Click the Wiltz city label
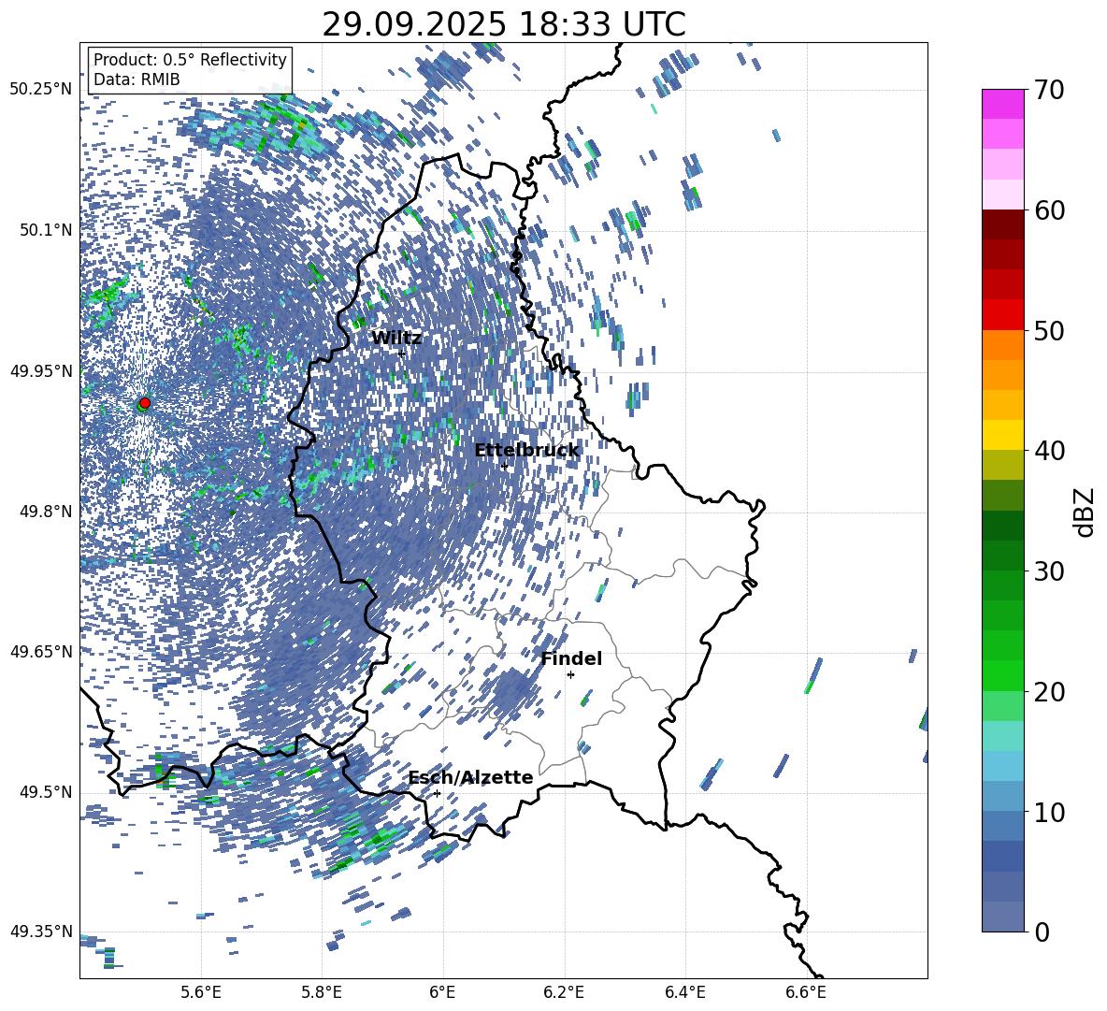The height and width of the screenshot is (1011, 1107). pos(396,339)
